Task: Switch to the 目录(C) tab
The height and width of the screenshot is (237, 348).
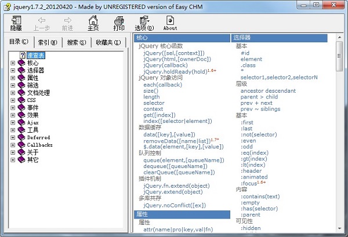Action: point(19,42)
